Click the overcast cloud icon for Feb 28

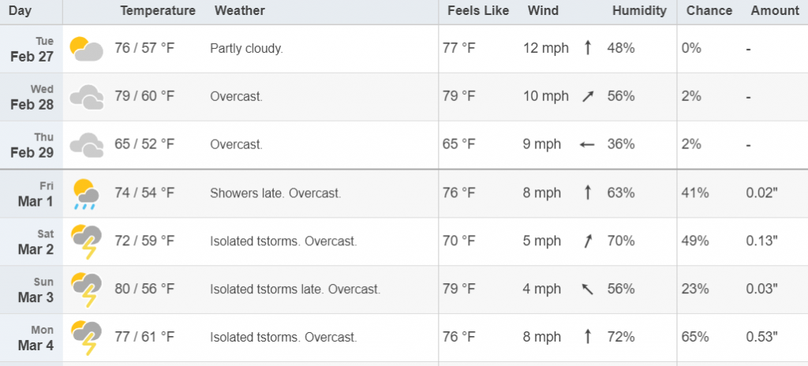click(x=86, y=97)
